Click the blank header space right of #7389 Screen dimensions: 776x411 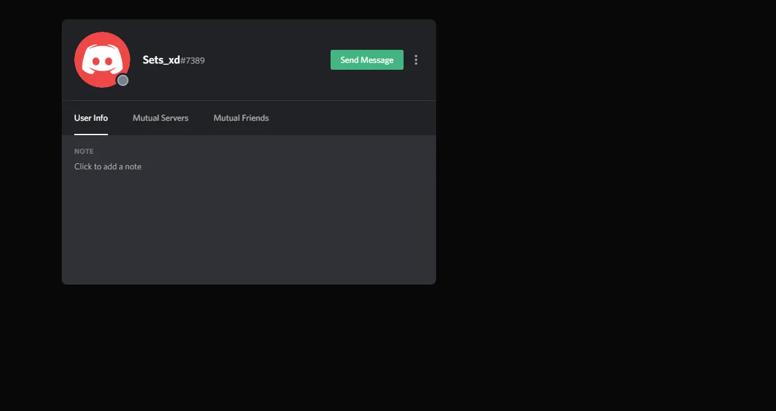(268, 60)
